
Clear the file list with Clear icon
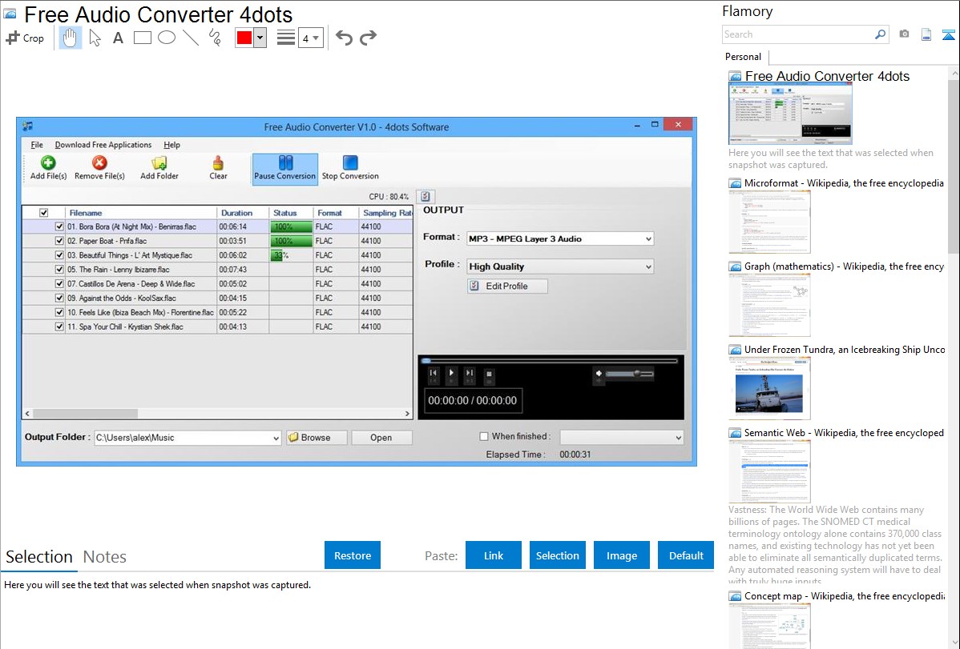coord(218,167)
